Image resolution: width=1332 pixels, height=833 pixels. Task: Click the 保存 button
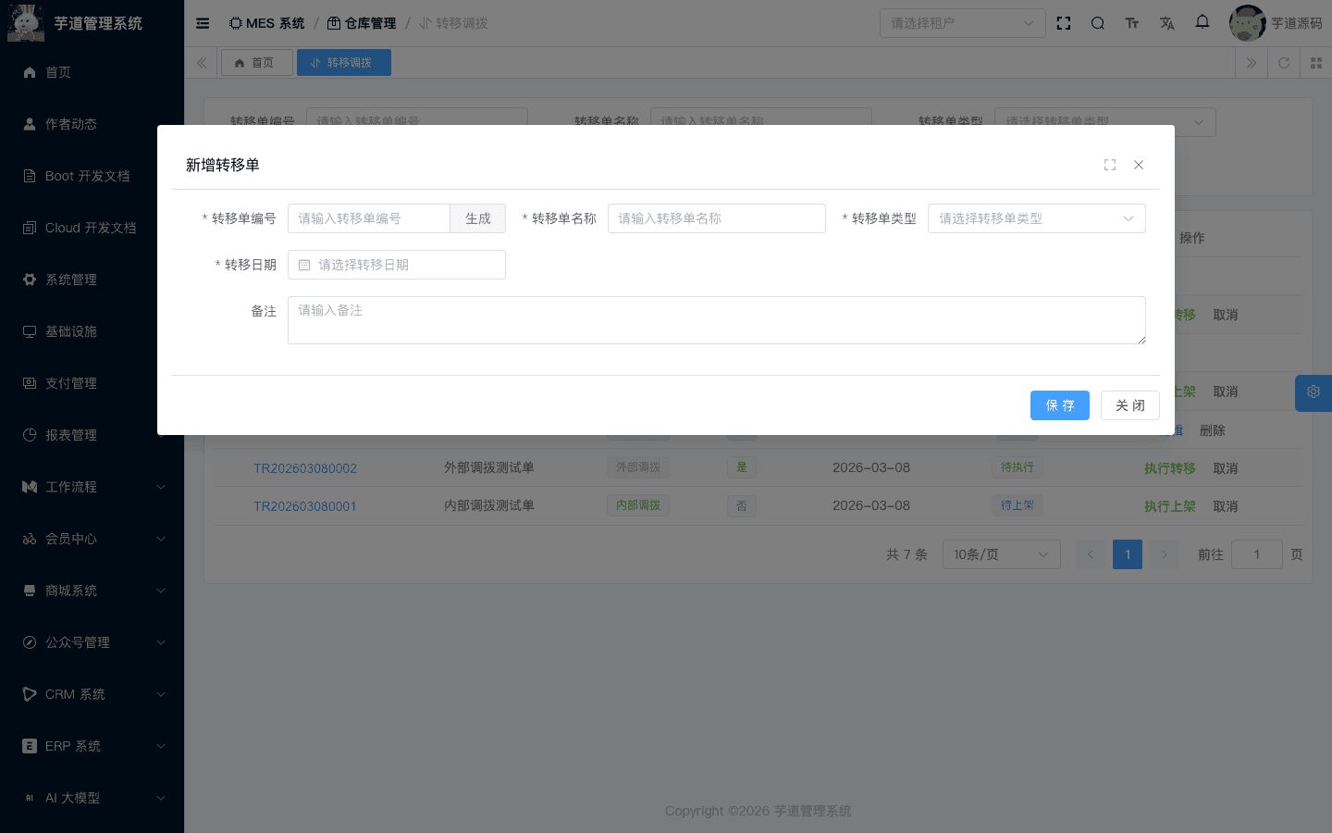1059,405
